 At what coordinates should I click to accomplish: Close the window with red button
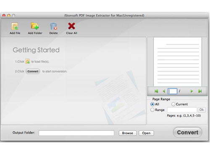click(4, 16)
